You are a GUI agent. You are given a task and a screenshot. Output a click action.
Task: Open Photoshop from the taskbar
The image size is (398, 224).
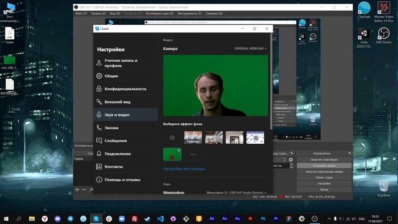pos(263,218)
